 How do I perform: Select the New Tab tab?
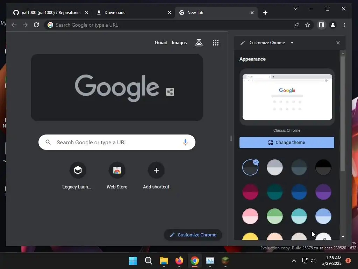[216, 13]
